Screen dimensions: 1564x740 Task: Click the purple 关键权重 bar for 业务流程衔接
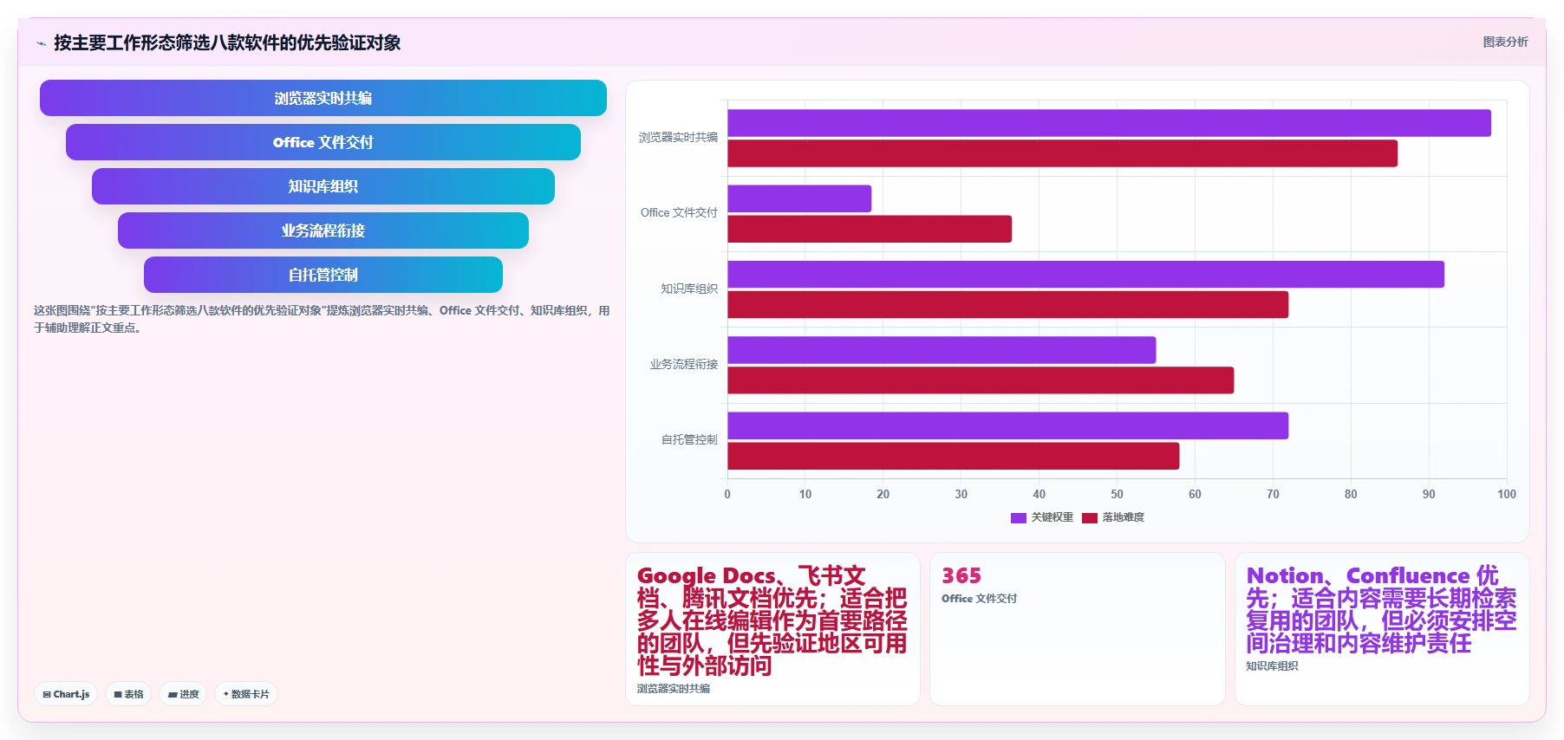point(942,350)
